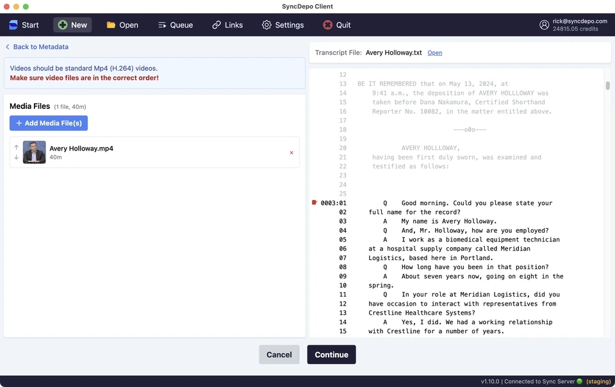Click Quit in the top bar
The width and height of the screenshot is (615, 387).
point(336,25)
